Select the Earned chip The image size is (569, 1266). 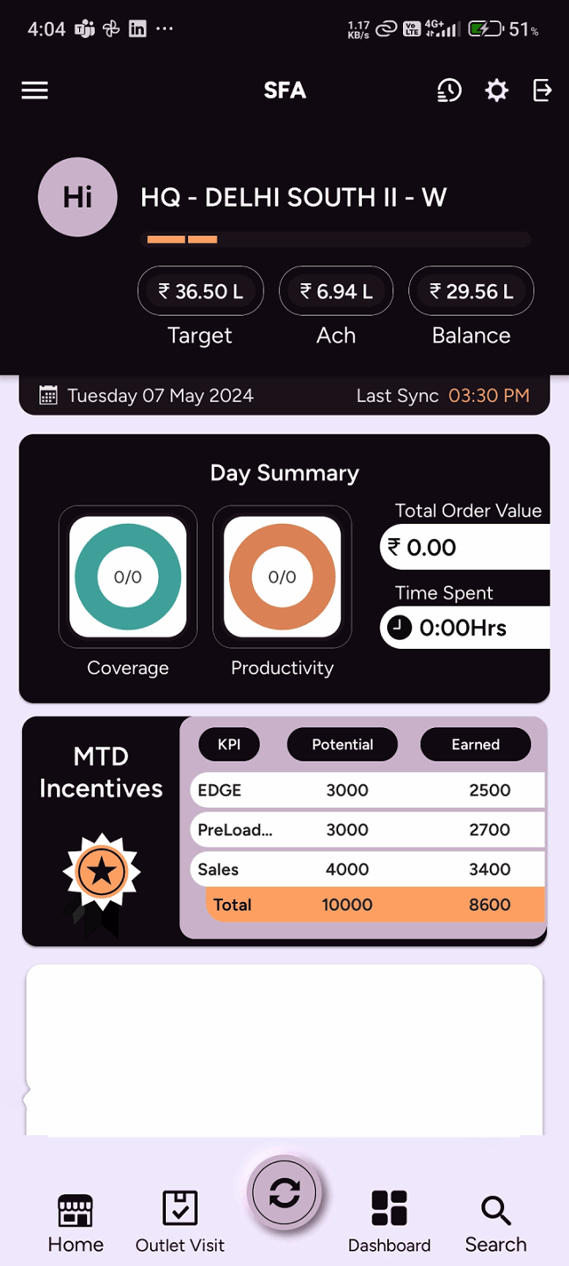click(x=475, y=744)
